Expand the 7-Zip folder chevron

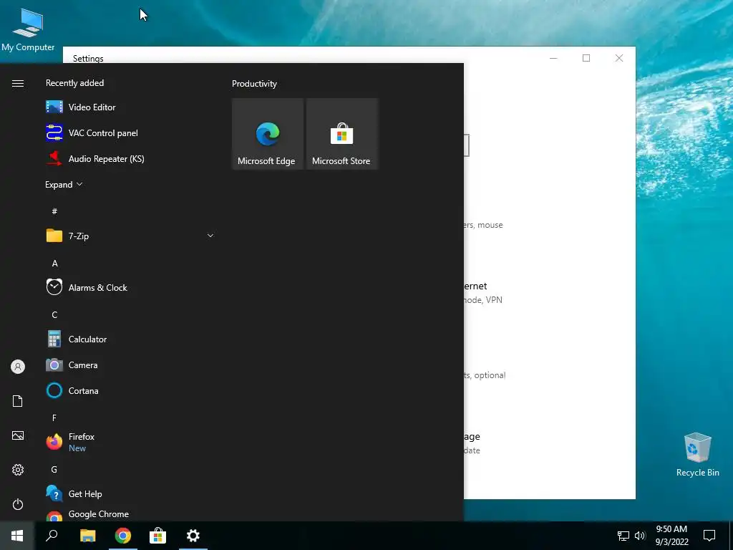[x=210, y=236]
